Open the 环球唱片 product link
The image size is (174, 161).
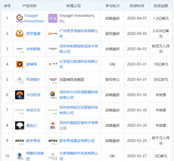(x=33, y=79)
